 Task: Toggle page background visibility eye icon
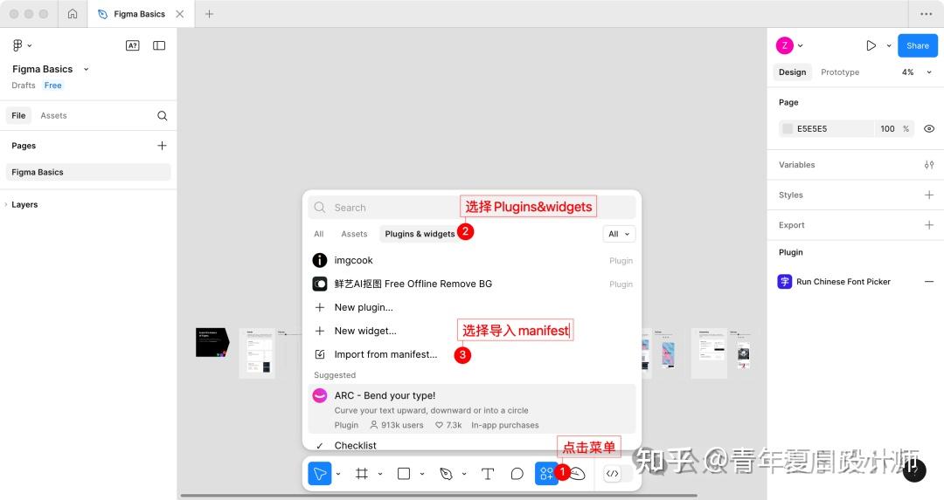[x=929, y=128]
